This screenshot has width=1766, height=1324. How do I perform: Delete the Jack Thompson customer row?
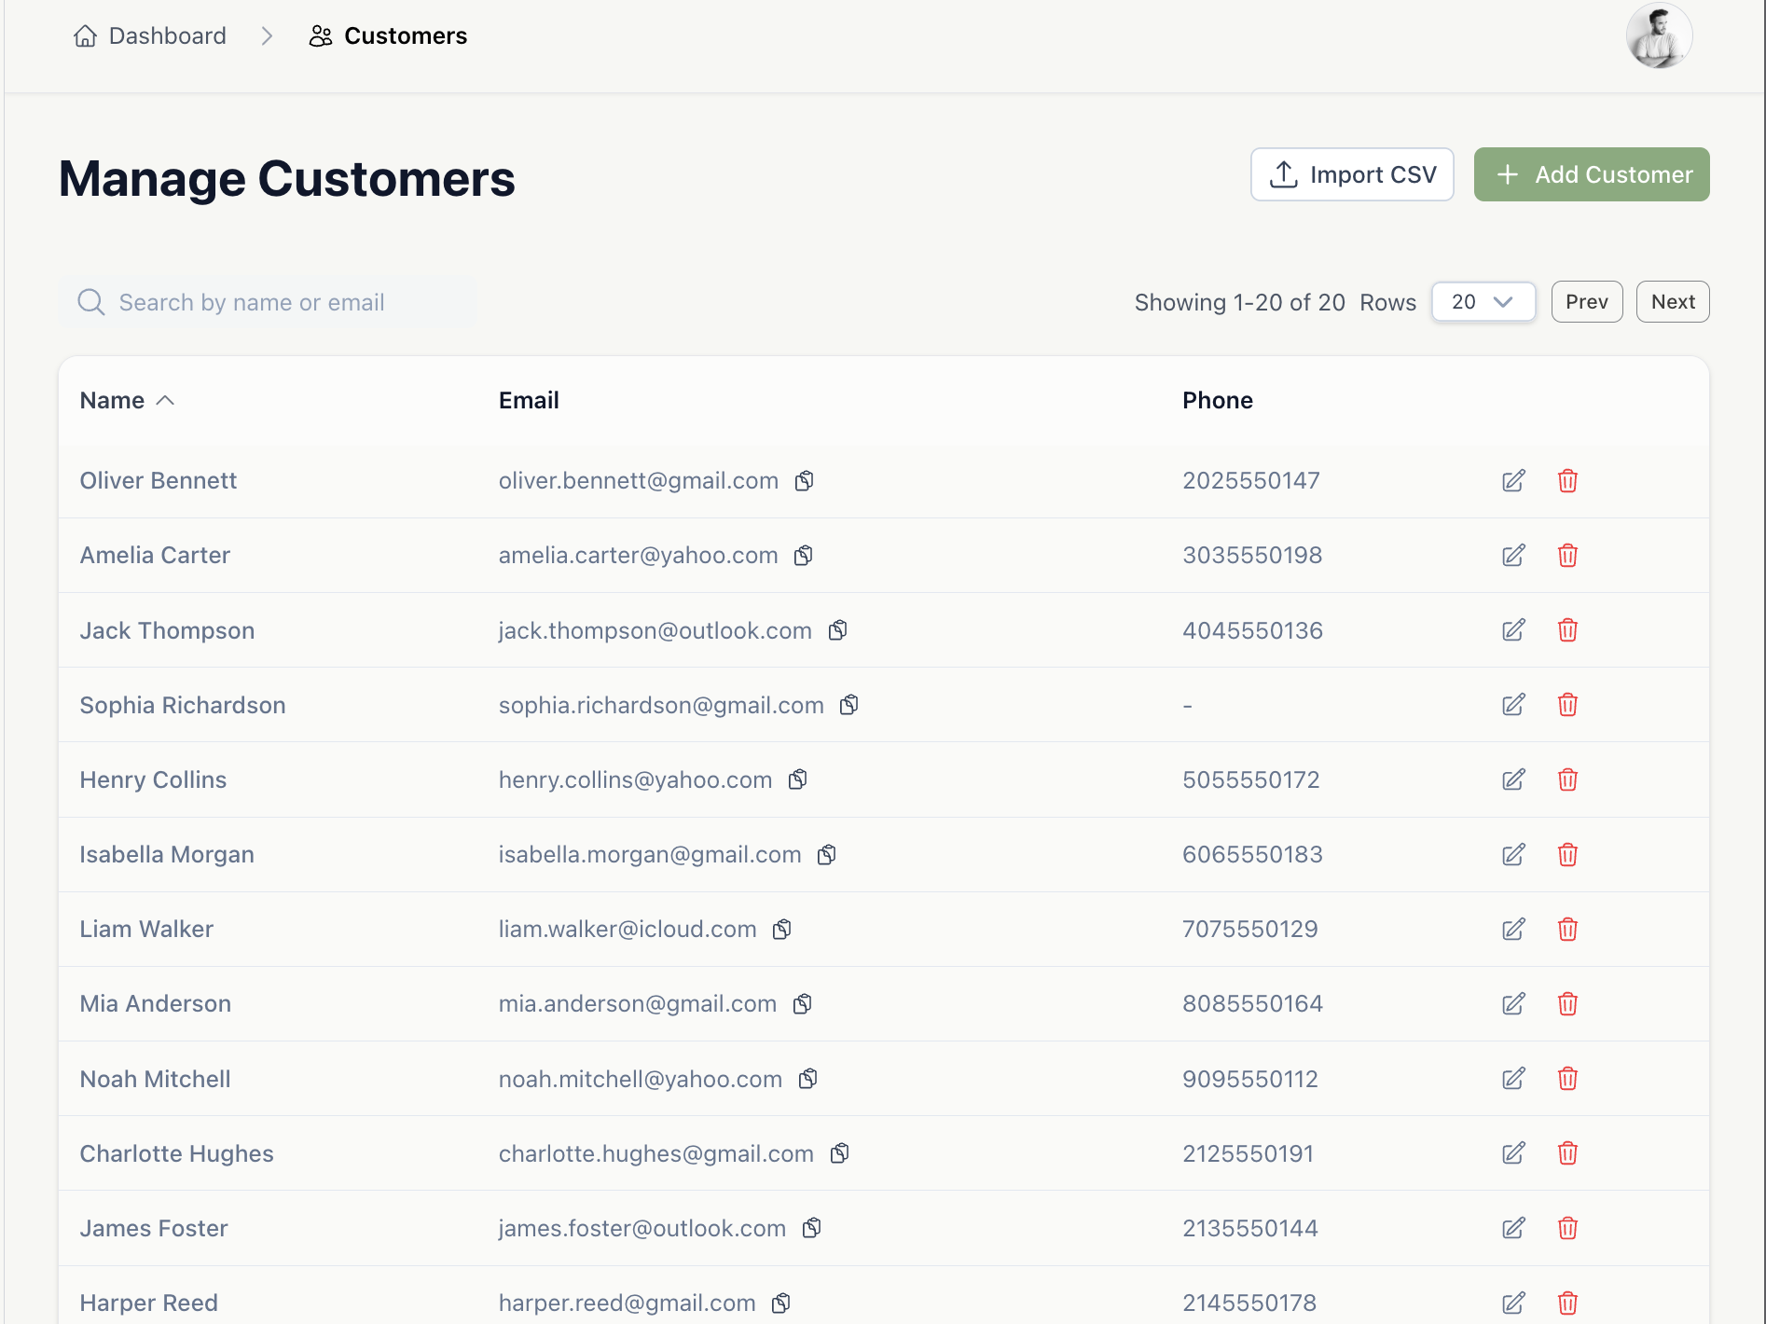tap(1567, 630)
